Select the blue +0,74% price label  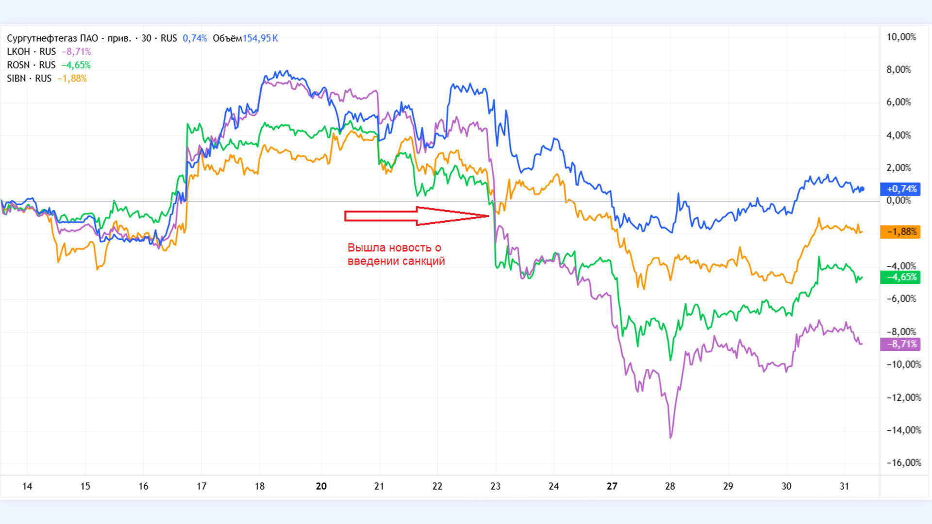click(901, 189)
